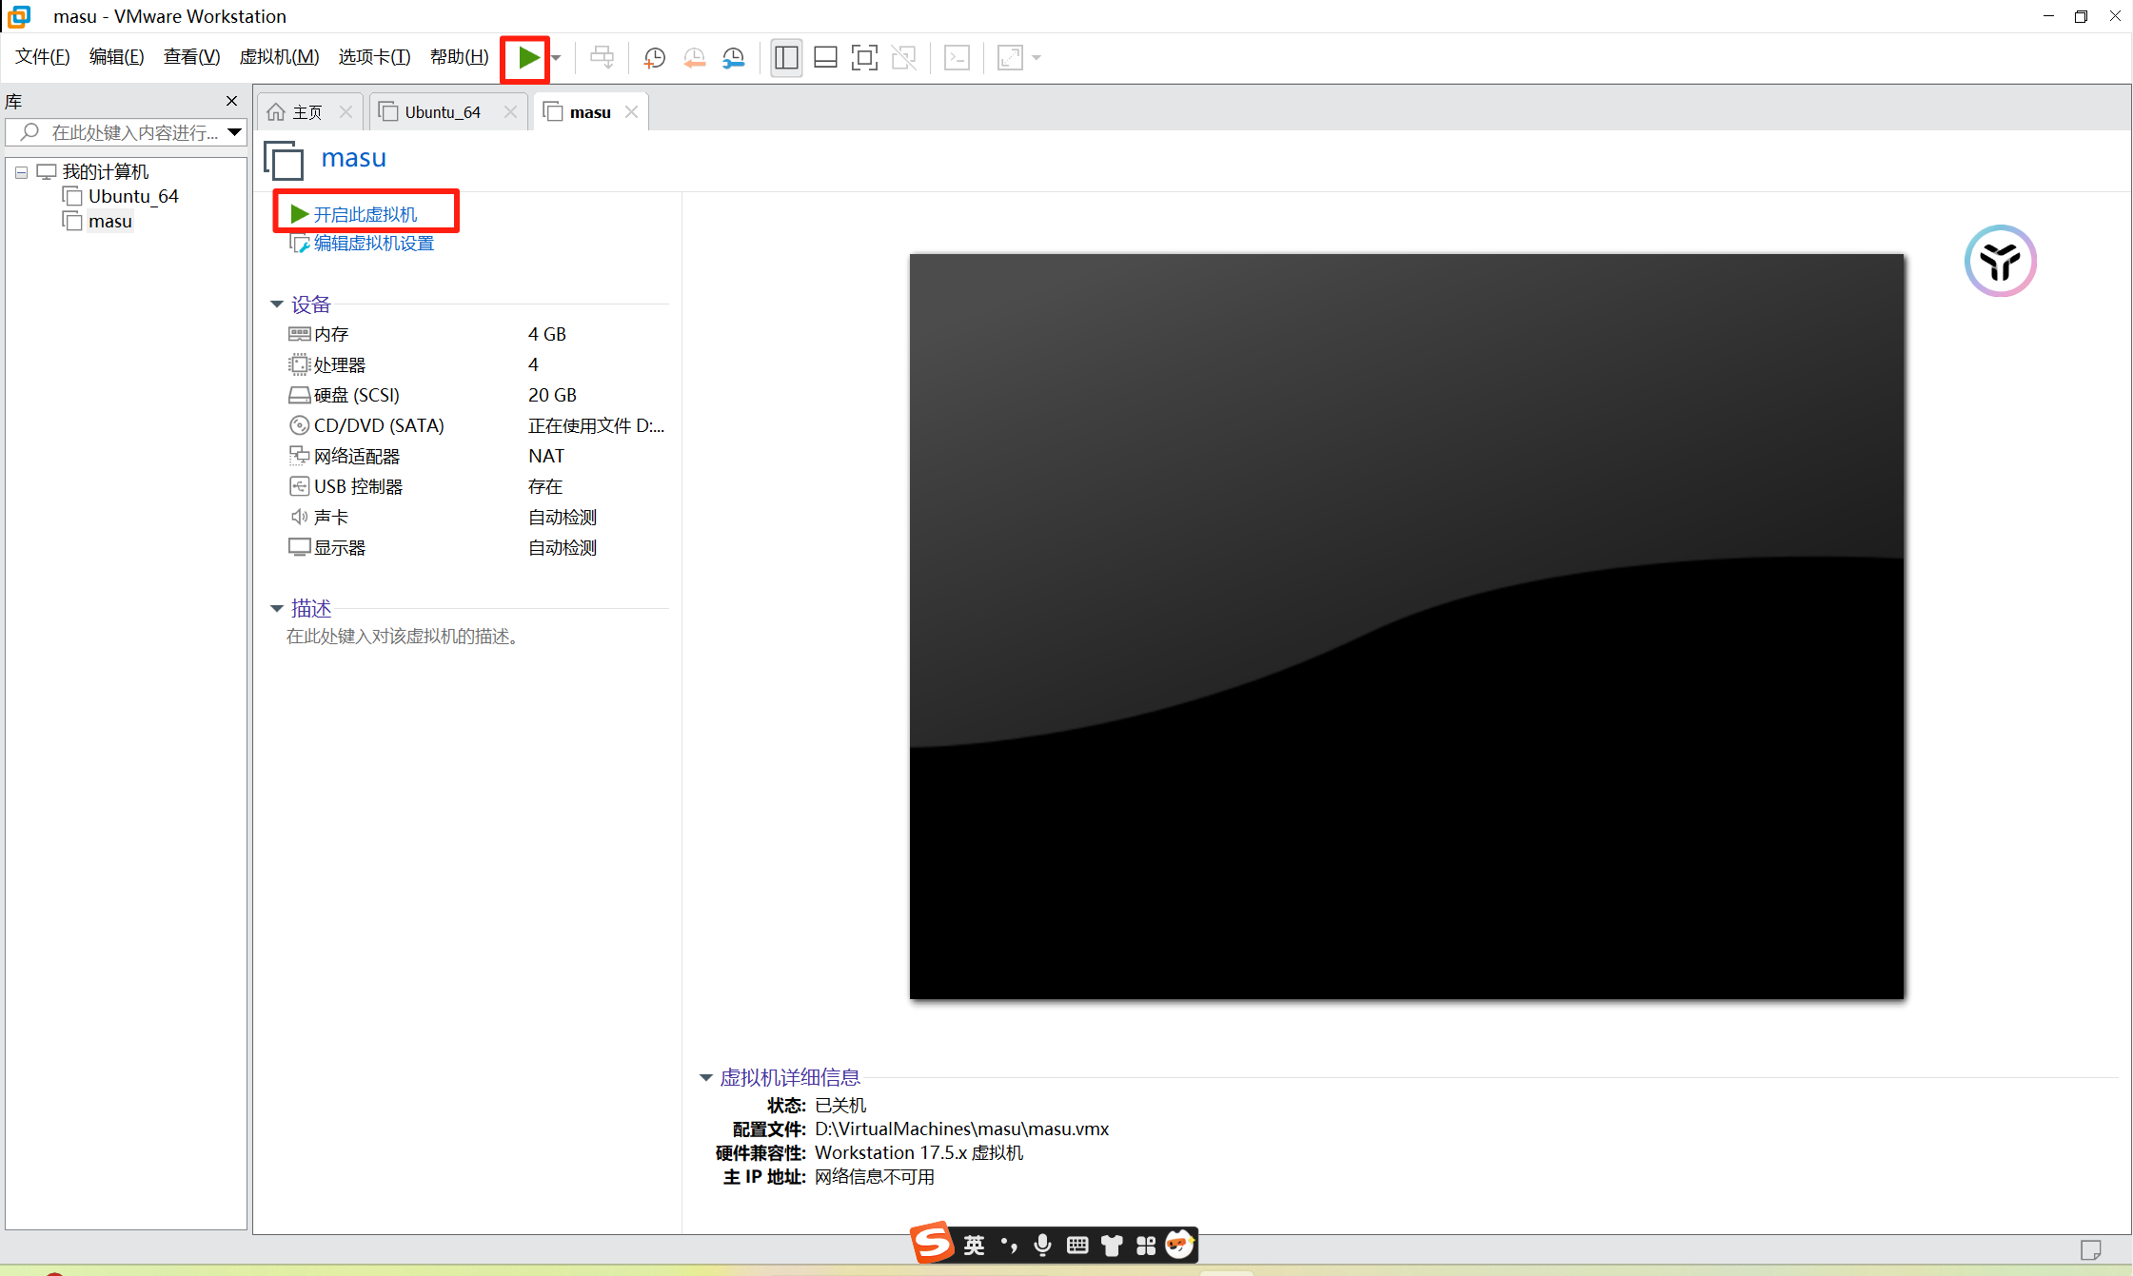Screen dimensions: 2133x1276
Task: Click the Sogou input method logo
Action: click(931, 1244)
